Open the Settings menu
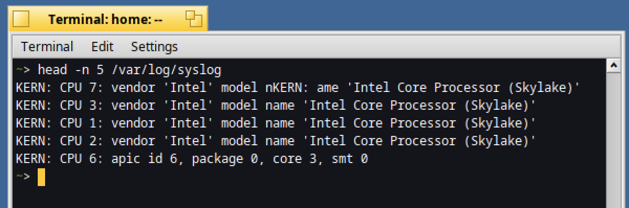629x208 pixels. [x=154, y=47]
